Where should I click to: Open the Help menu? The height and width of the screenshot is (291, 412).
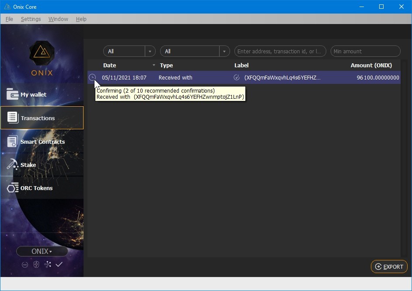point(81,19)
